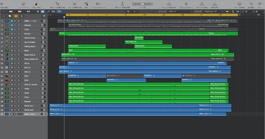The width and height of the screenshot is (265, 139).
Task: Click nudge value next arrow
Action: [151, 4]
